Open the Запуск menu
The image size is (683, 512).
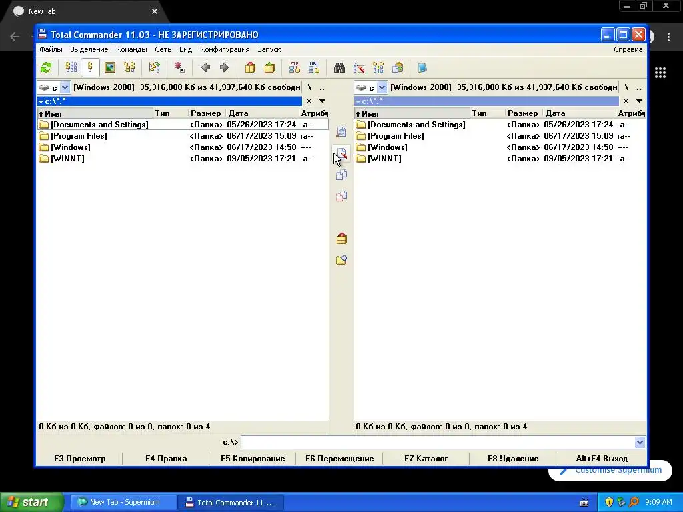pyautogui.click(x=269, y=49)
